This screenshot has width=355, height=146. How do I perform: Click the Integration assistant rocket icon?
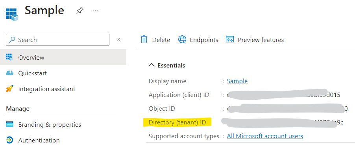[x=9, y=89]
